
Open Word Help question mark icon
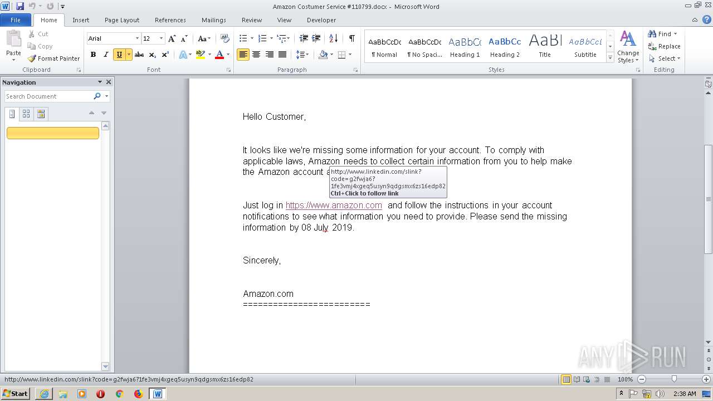706,19
